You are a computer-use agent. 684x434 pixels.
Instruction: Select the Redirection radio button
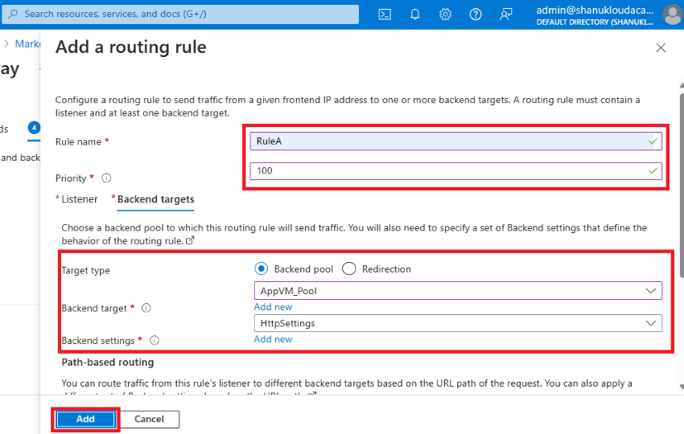348,269
